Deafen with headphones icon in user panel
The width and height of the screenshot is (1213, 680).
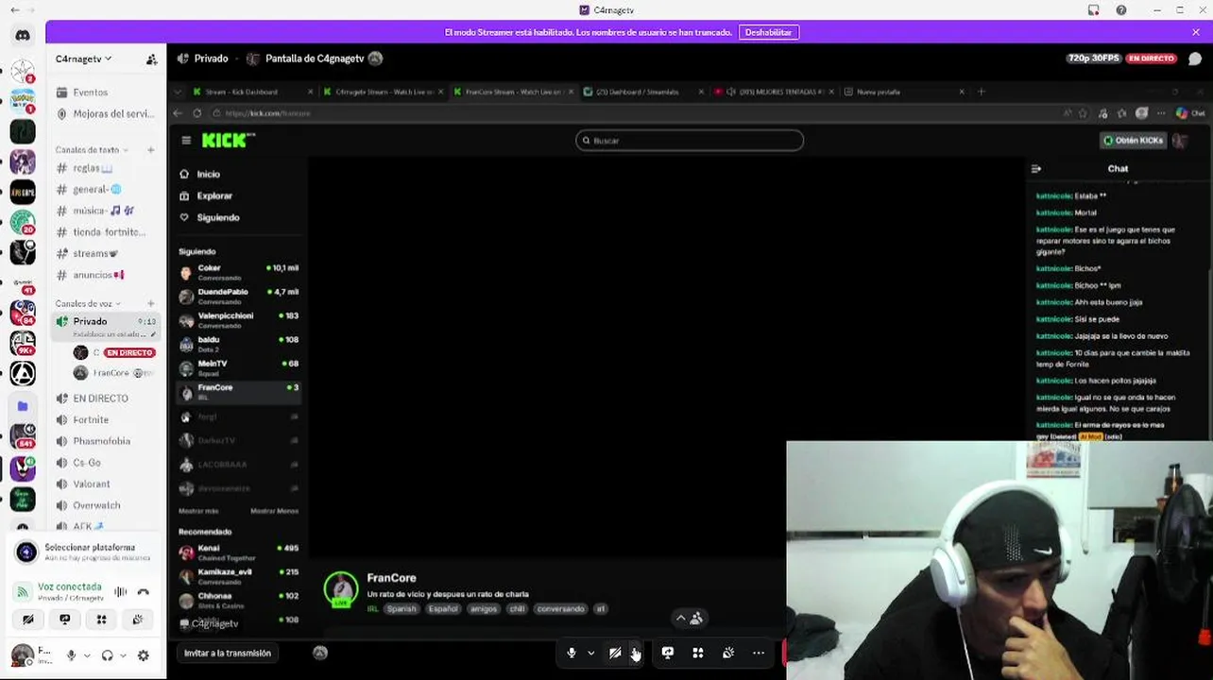[x=107, y=655]
